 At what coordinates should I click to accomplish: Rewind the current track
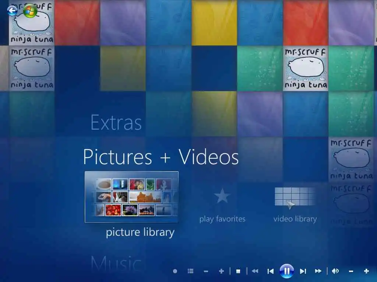tap(255, 271)
